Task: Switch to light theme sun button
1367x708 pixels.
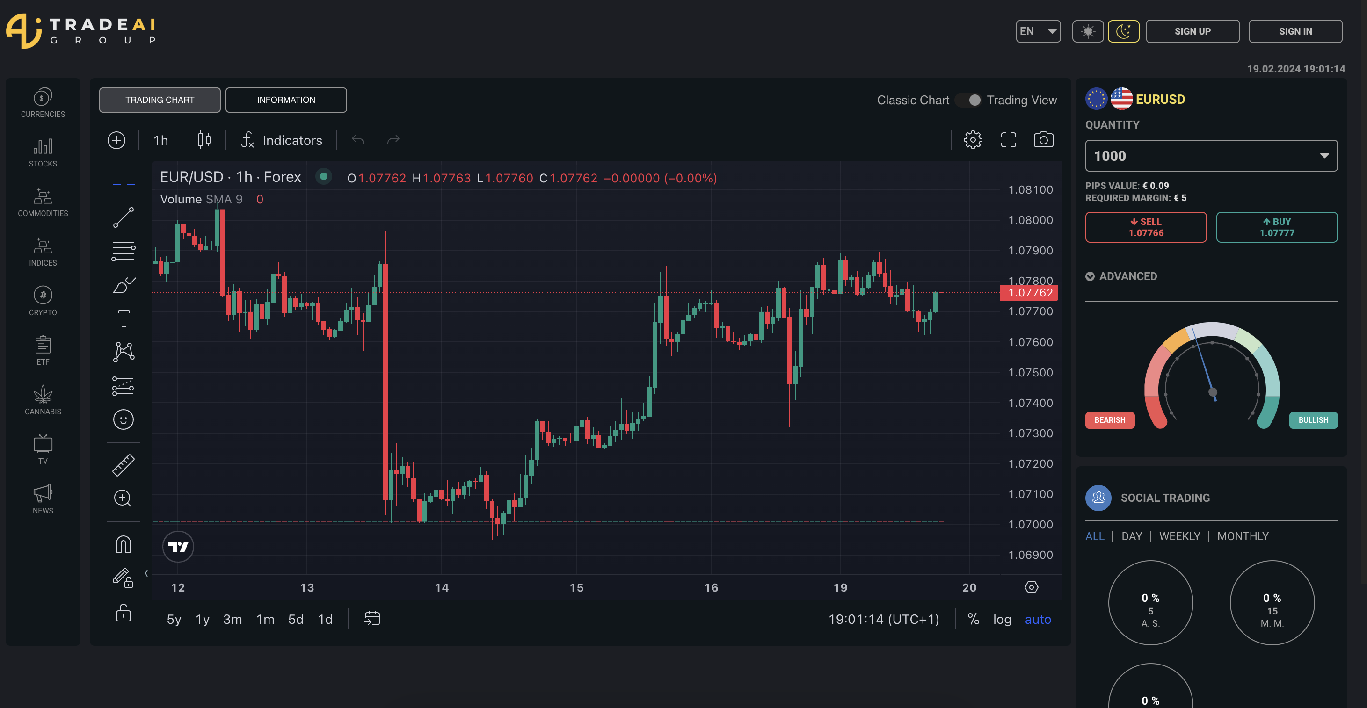Action: pyautogui.click(x=1088, y=31)
